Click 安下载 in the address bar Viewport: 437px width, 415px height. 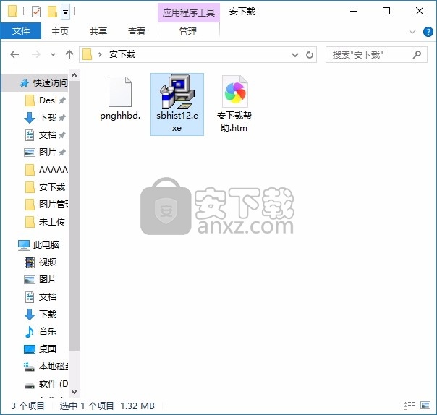point(122,54)
